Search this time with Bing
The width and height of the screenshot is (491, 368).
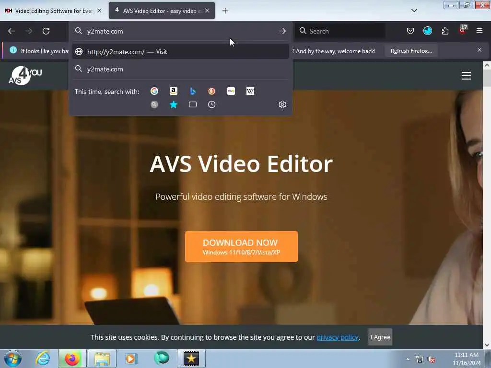point(193,91)
